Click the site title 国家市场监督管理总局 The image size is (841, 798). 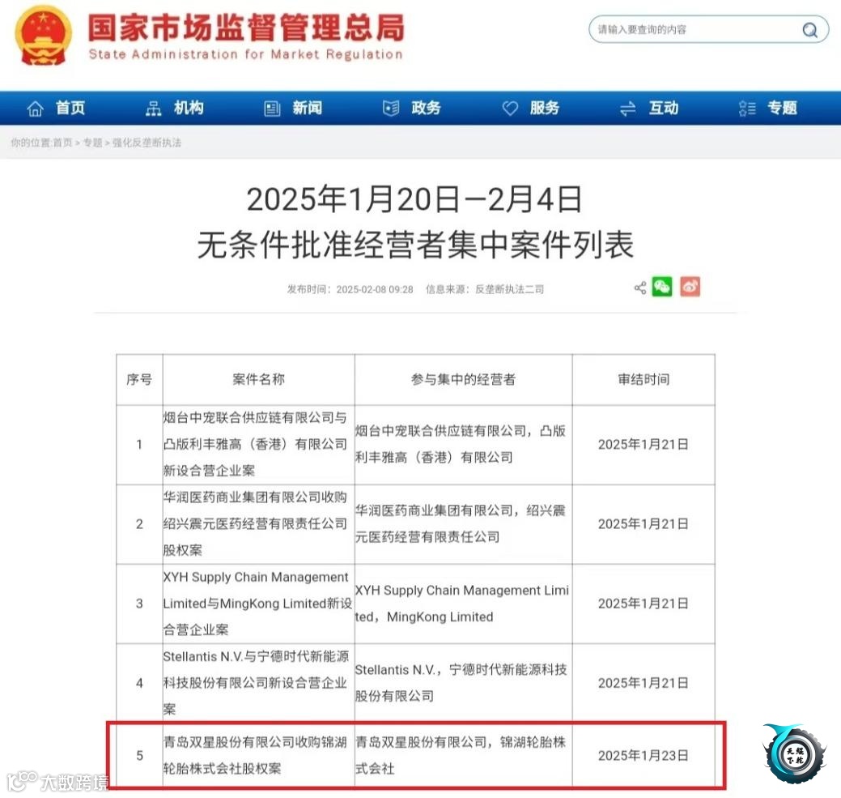[x=246, y=28]
